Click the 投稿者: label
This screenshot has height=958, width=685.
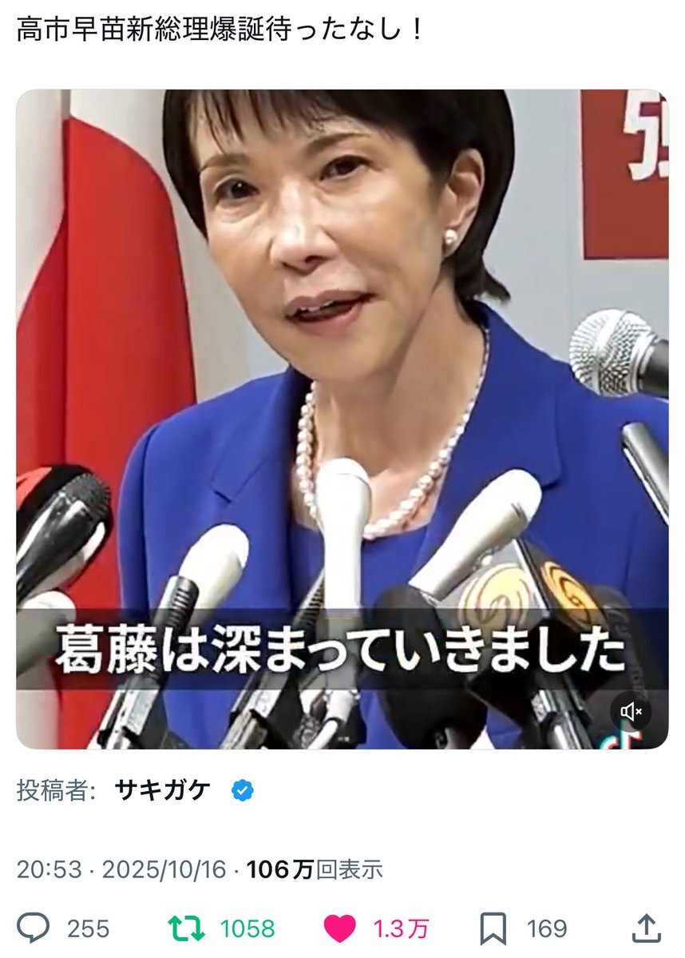pos(56,790)
